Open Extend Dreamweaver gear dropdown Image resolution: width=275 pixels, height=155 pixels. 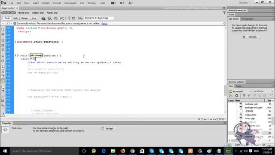122,3
